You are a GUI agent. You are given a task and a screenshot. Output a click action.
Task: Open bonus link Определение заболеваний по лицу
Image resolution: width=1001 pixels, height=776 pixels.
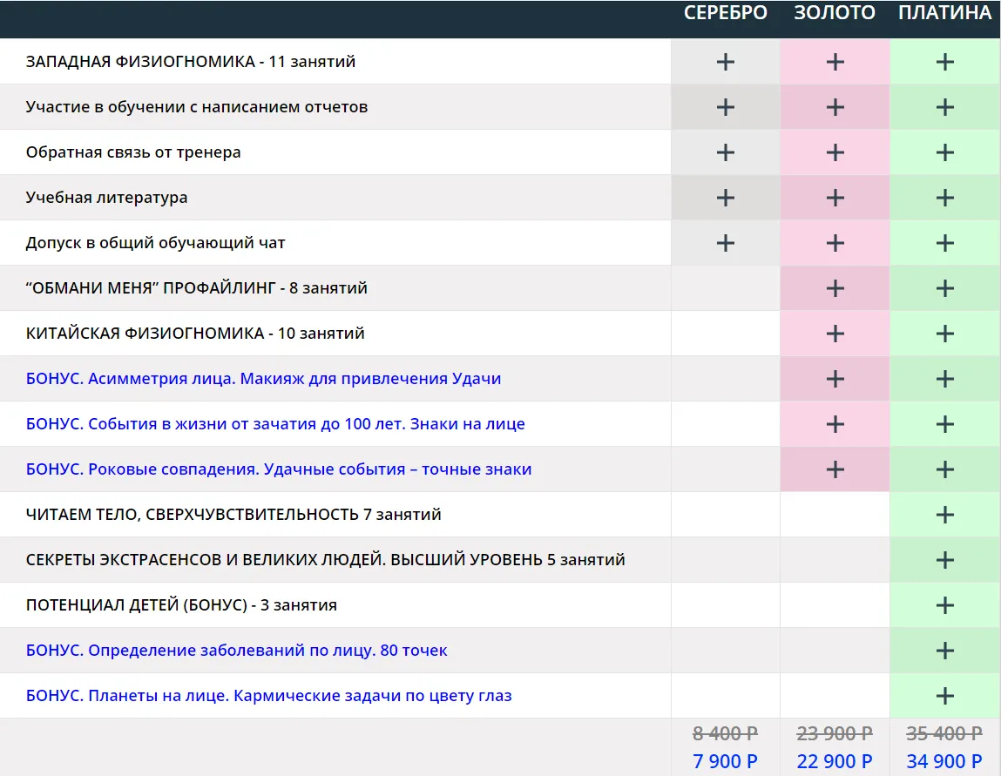click(x=236, y=651)
